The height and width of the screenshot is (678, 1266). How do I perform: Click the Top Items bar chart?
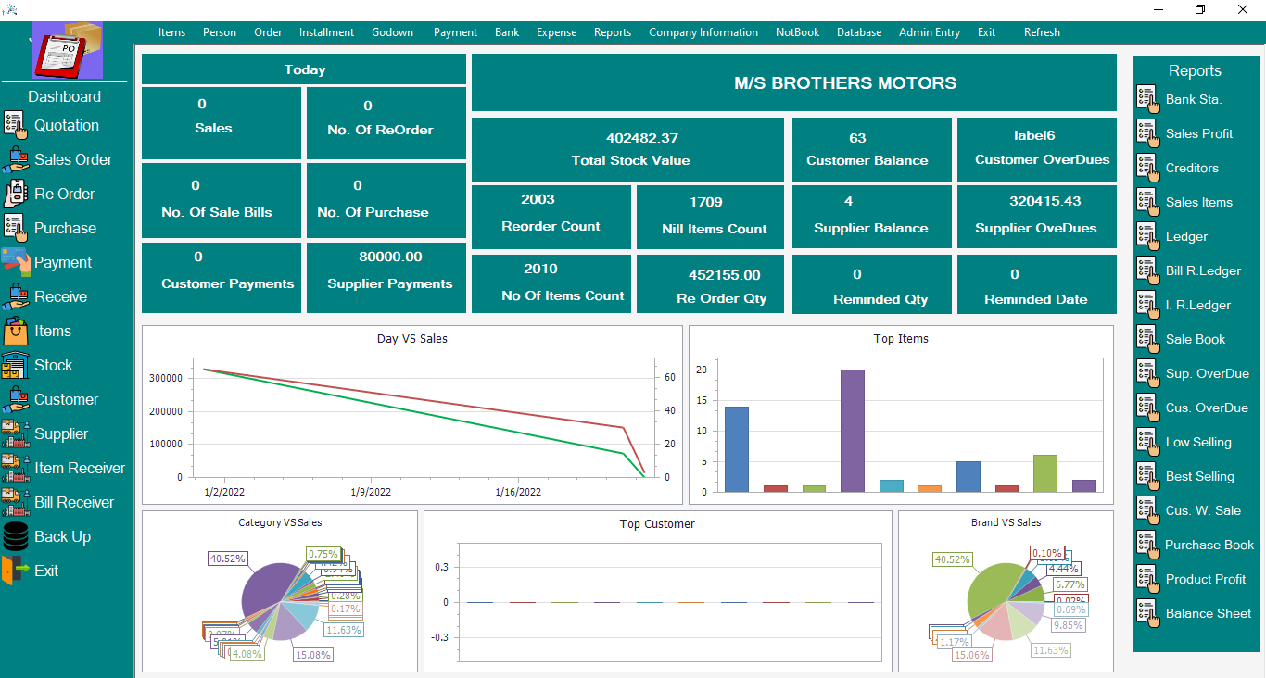[899, 415]
